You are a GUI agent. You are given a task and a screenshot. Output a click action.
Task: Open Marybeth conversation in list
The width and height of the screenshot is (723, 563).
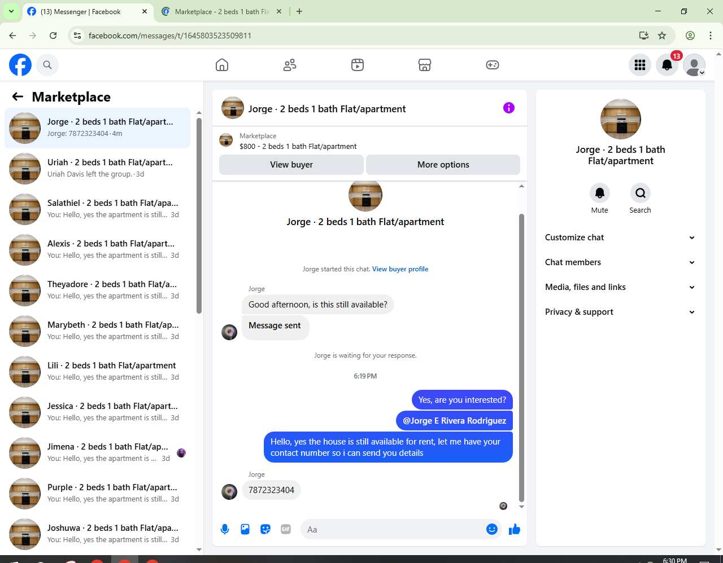coord(97,331)
